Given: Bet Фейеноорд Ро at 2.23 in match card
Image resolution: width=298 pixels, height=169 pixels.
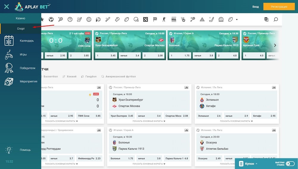Looking at the screenshot, I should (89, 158).
